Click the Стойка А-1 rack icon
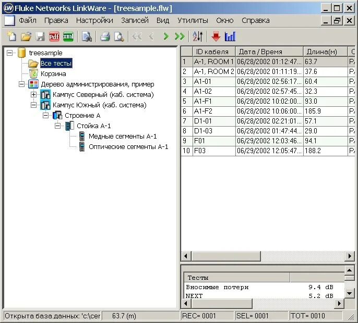This screenshot has height=323, width=358. (x=69, y=126)
